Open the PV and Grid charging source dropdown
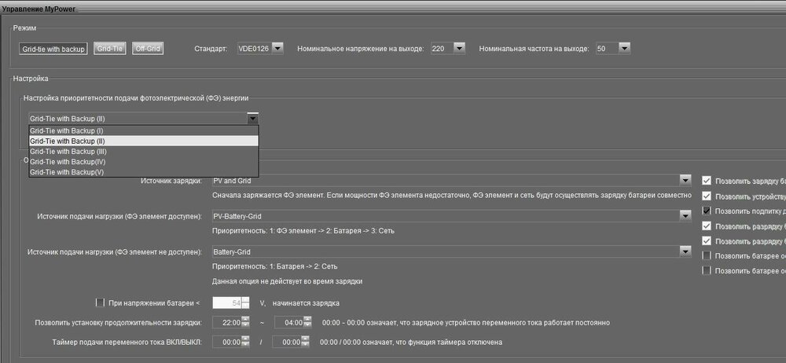 (x=685, y=181)
